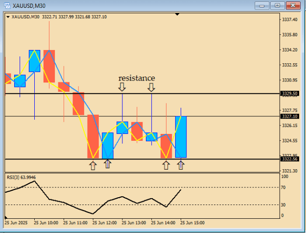Expand the XAUUSD,M30 symbol dropdown triangle
Viewport: 306px width, 233px height.
pos(8,17)
